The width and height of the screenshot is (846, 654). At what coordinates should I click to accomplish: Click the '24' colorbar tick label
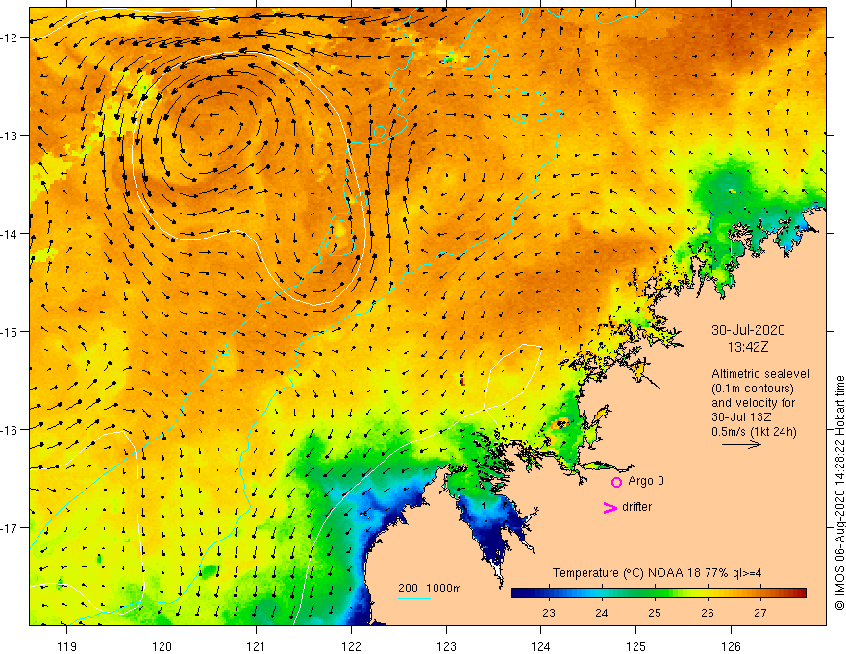click(x=602, y=613)
